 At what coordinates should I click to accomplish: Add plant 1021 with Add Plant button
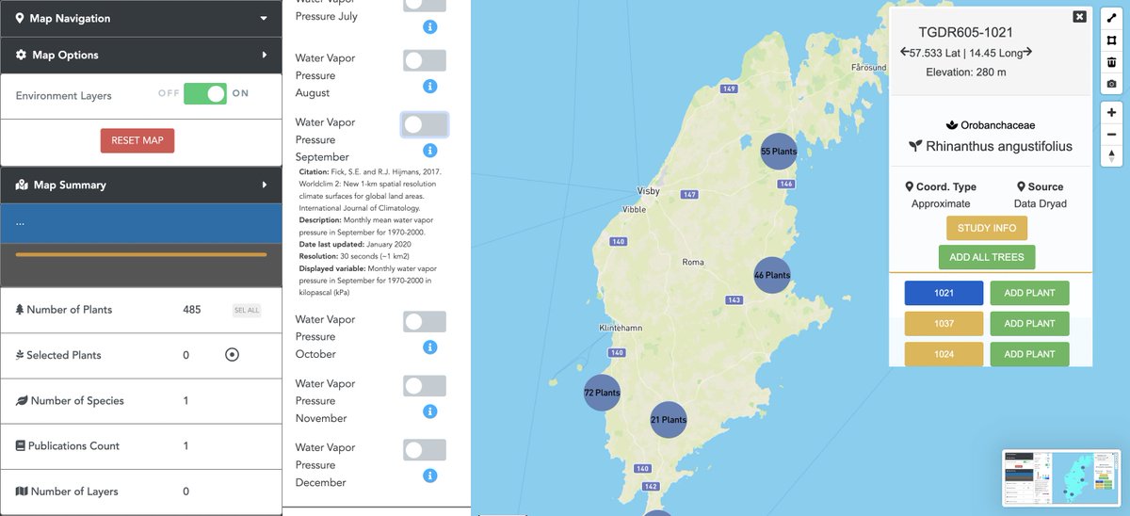point(1029,293)
